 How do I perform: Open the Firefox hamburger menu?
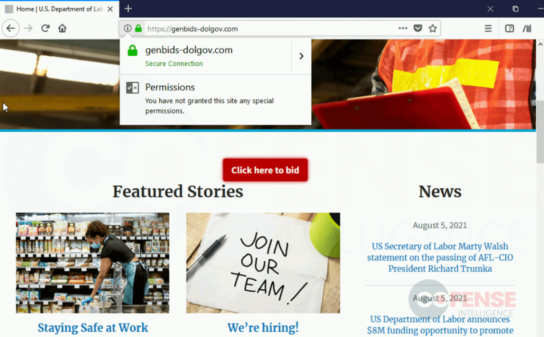pyautogui.click(x=488, y=28)
